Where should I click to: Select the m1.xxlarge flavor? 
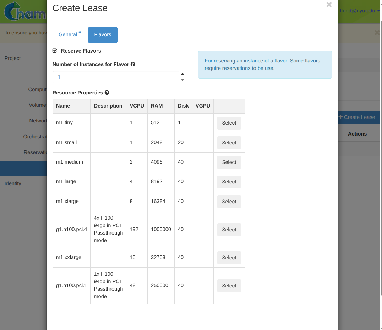click(x=229, y=258)
